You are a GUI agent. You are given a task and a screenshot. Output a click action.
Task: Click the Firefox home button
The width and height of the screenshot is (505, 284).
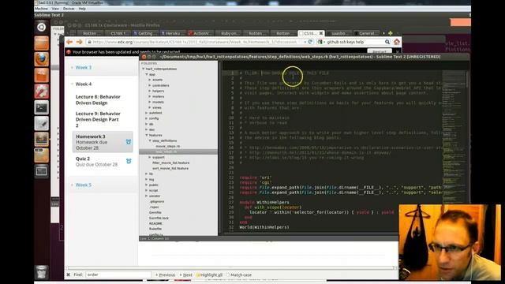(x=396, y=42)
